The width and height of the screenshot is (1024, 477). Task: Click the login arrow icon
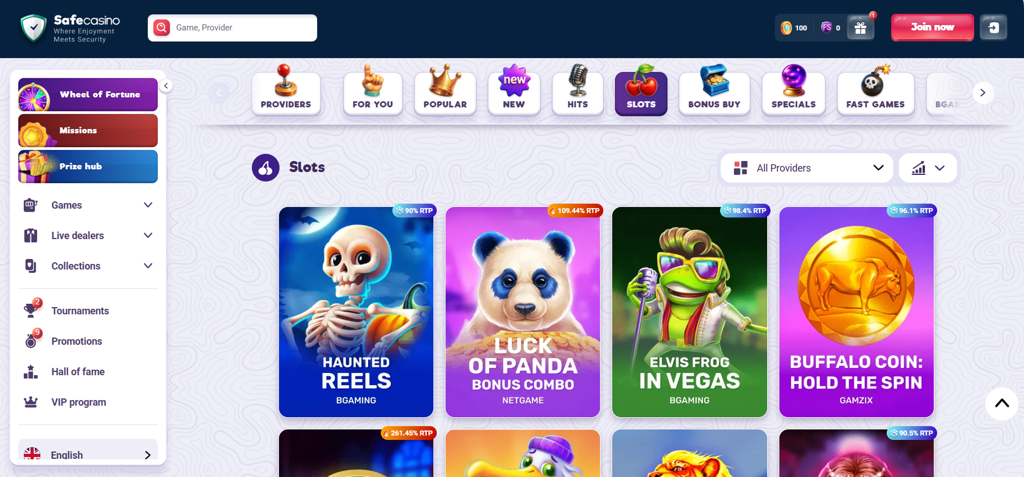pos(994,28)
